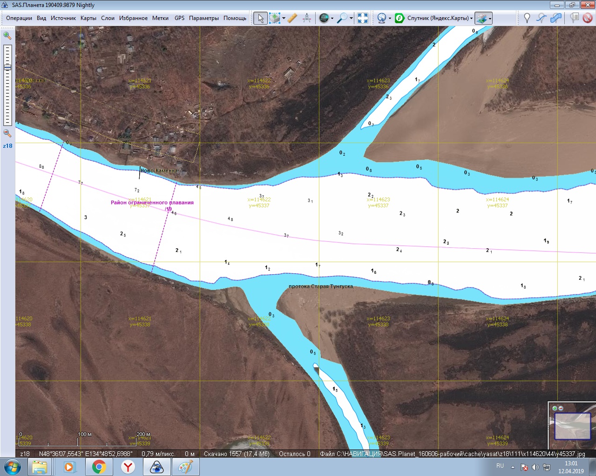Create a new path line

click(541, 18)
